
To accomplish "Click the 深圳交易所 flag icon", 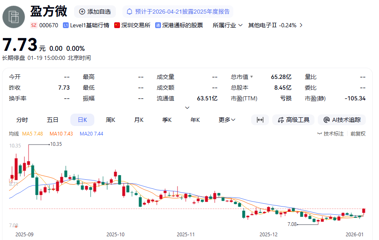I will 117,25.
